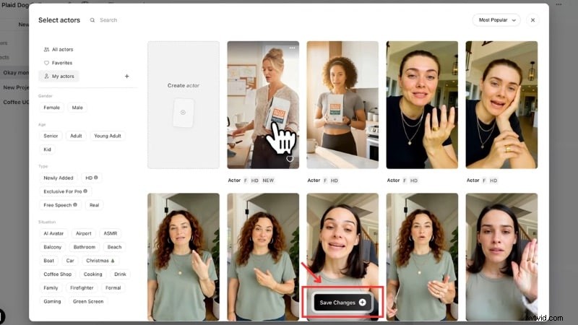Click the My actors person icon
The width and height of the screenshot is (578, 325).
coord(46,77)
